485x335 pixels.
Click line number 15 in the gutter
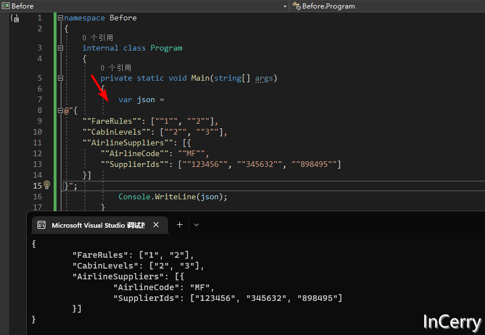[x=37, y=185]
